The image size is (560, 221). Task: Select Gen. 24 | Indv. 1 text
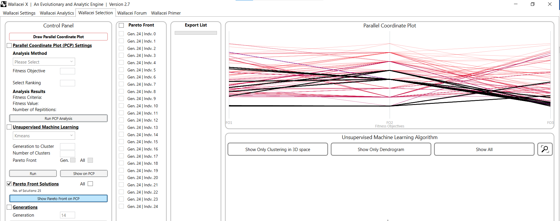click(x=142, y=41)
